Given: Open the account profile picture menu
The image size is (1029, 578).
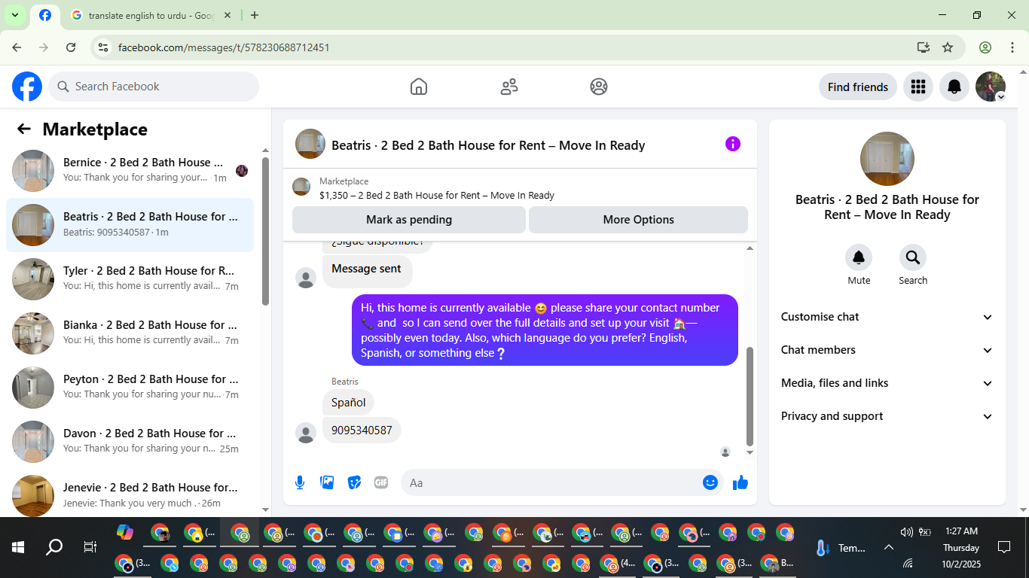Looking at the screenshot, I should coord(991,87).
